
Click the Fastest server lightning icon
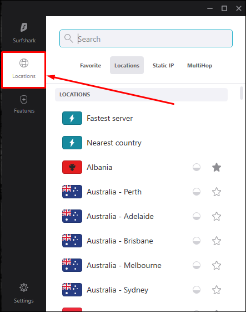point(72,118)
